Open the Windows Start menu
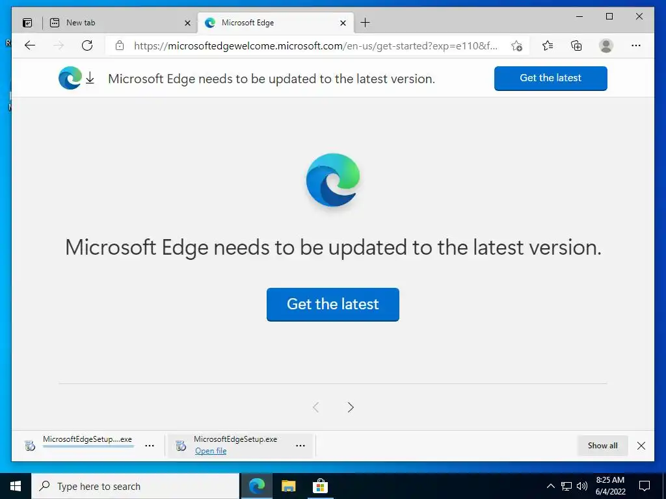The width and height of the screenshot is (666, 499). click(16, 486)
